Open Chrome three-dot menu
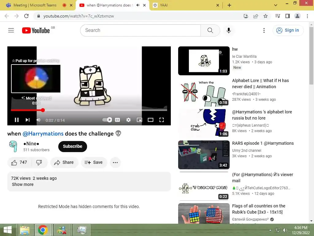 (307, 16)
